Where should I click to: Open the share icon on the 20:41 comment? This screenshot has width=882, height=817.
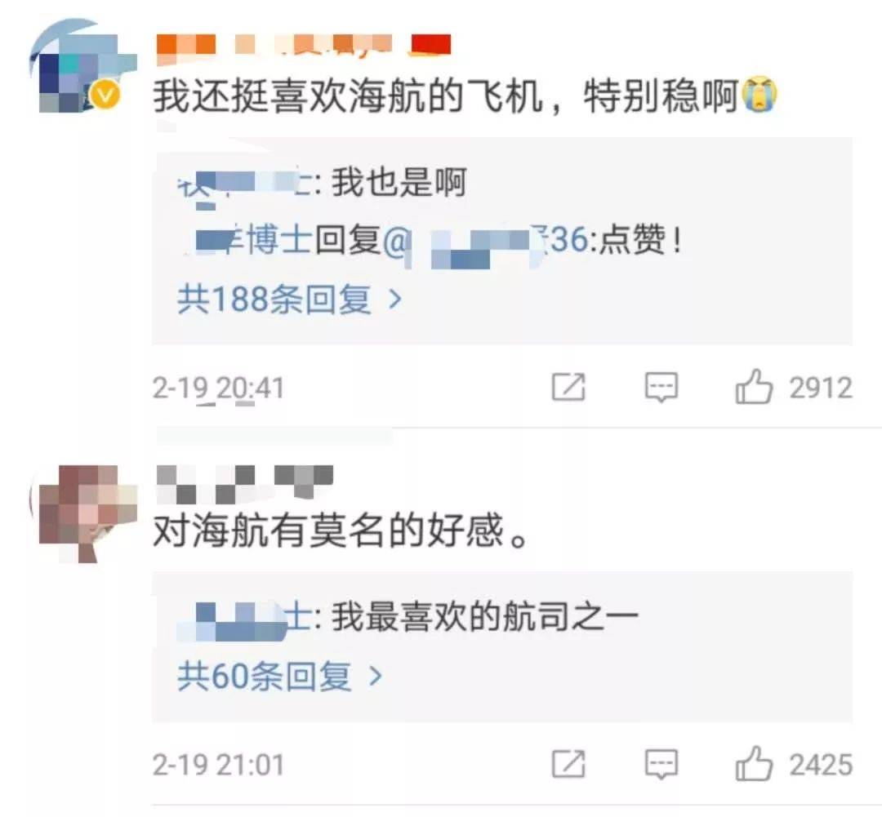[x=568, y=387]
